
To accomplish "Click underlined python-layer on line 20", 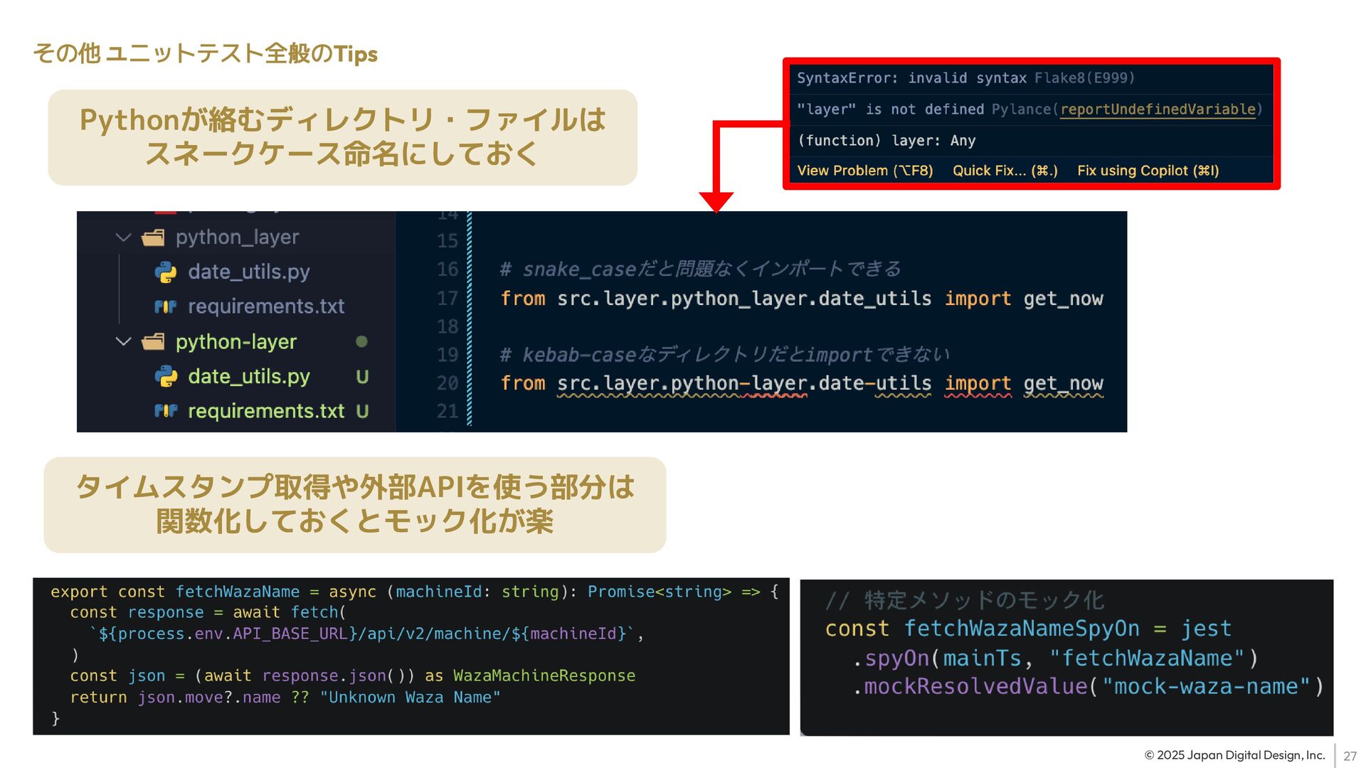I will coord(739,384).
